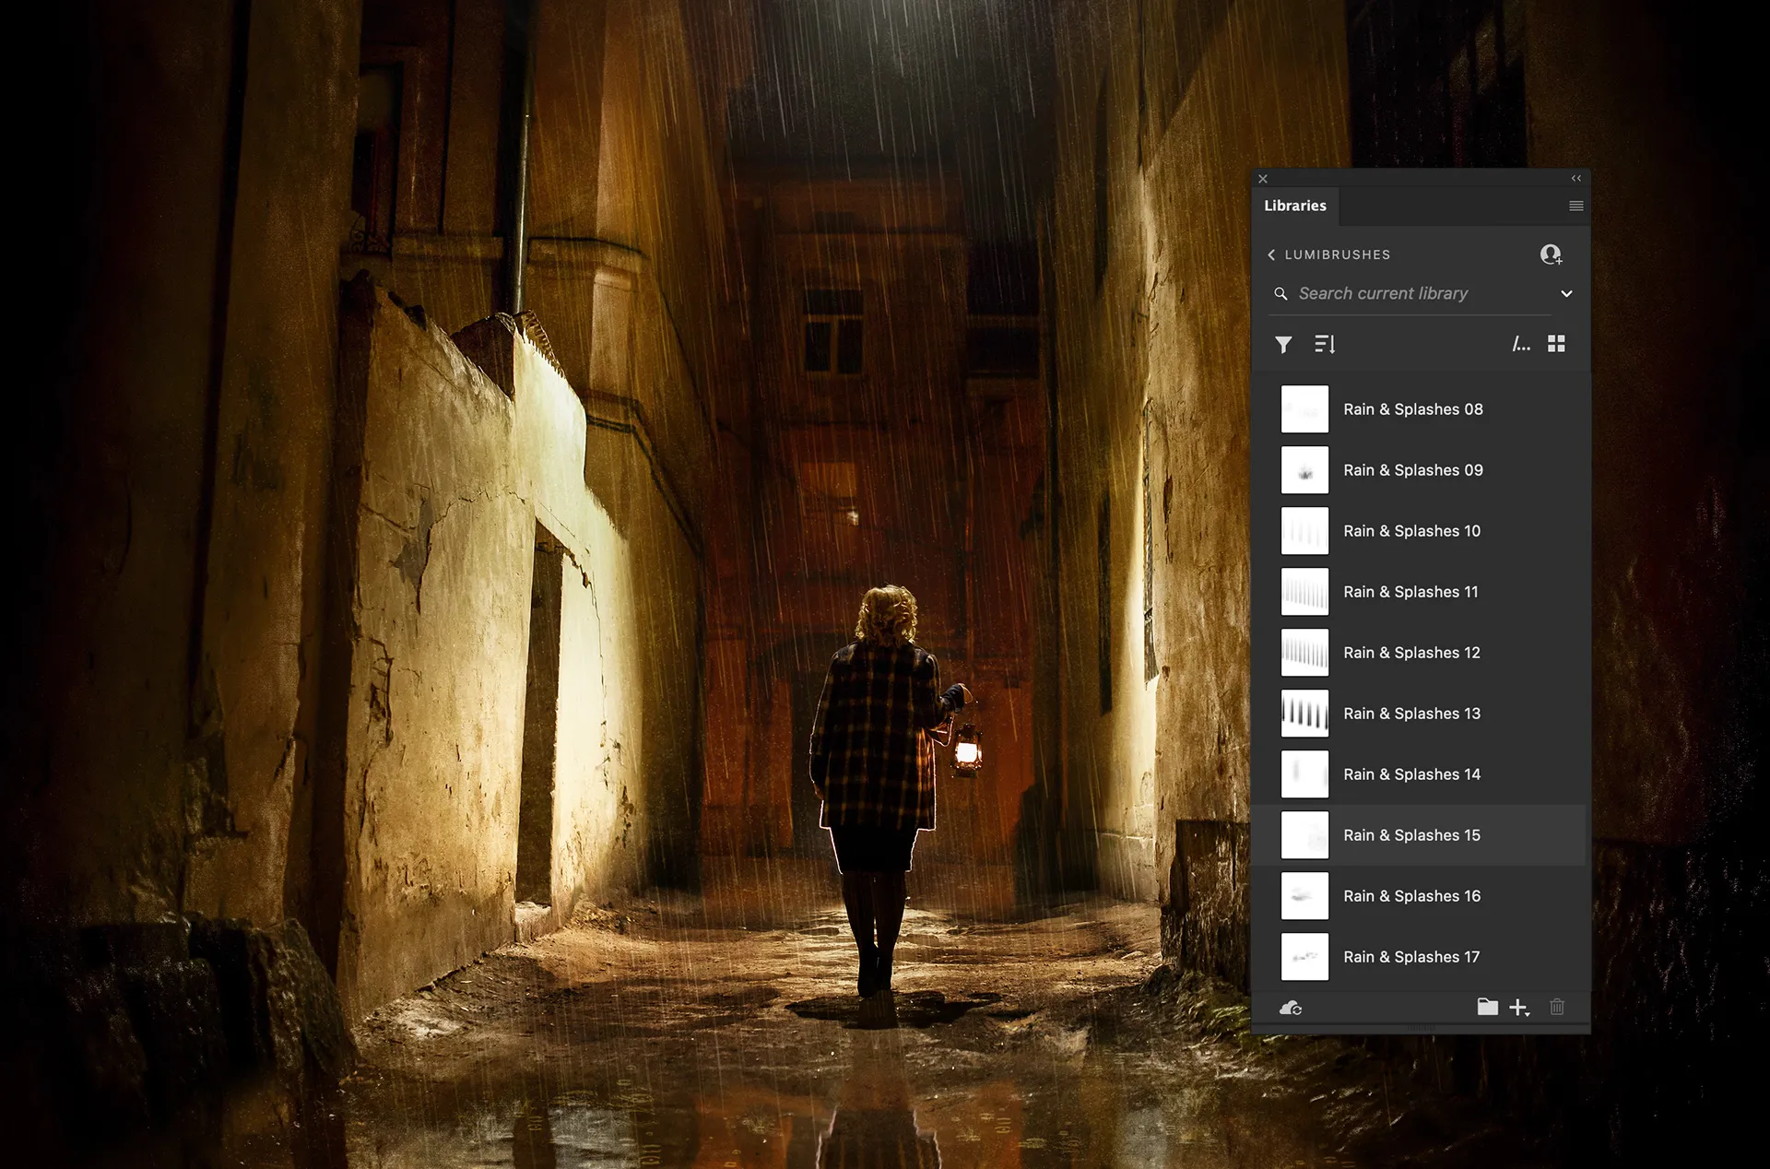The image size is (1770, 1169).
Task: Click the filter funnel icon
Action: pos(1283,345)
